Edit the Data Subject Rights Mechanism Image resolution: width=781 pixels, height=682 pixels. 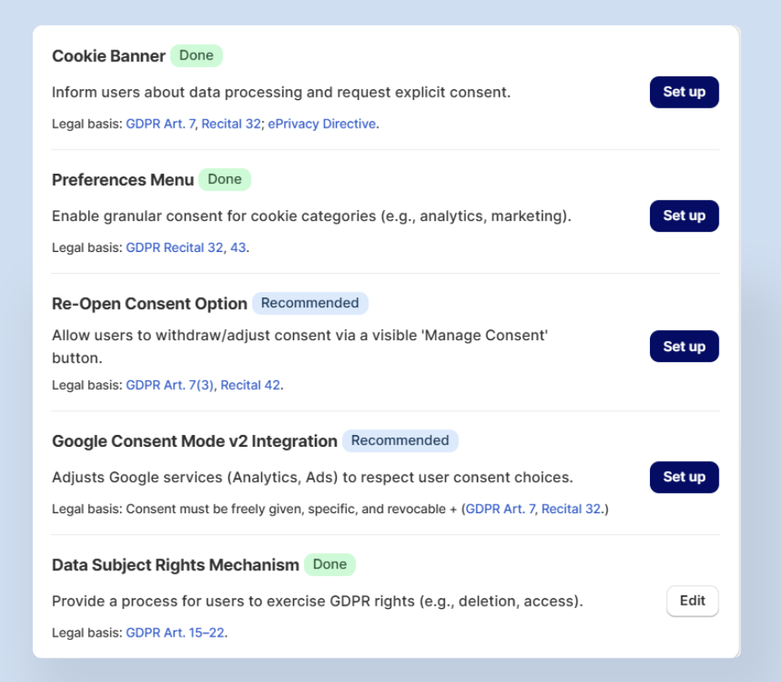692,601
